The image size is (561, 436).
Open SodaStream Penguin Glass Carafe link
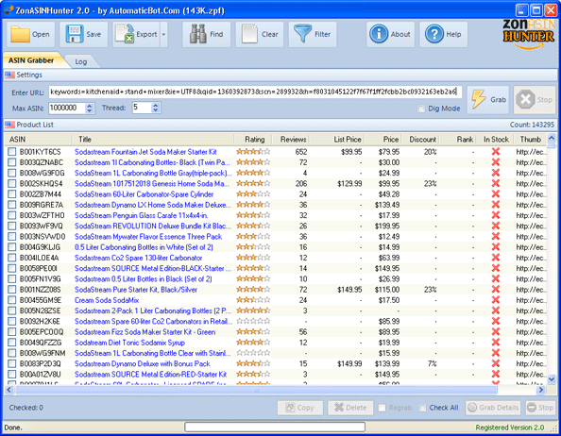pos(141,215)
